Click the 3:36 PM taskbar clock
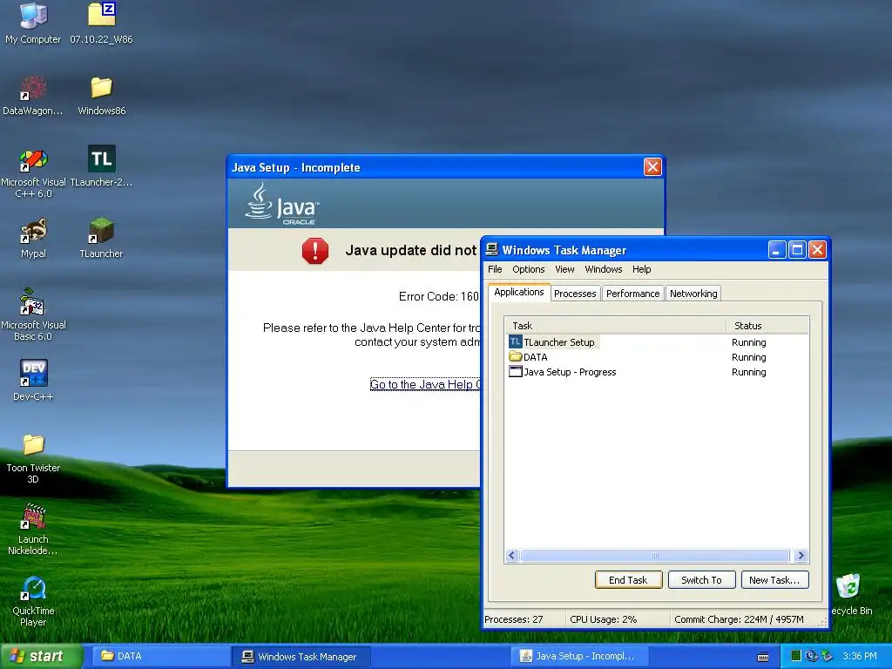The width and height of the screenshot is (892, 669). 860,656
